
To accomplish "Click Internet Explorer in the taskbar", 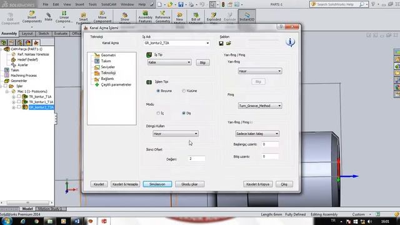I will tap(23, 221).
